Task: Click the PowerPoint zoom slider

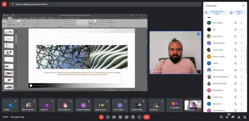Action: [x=135, y=90]
